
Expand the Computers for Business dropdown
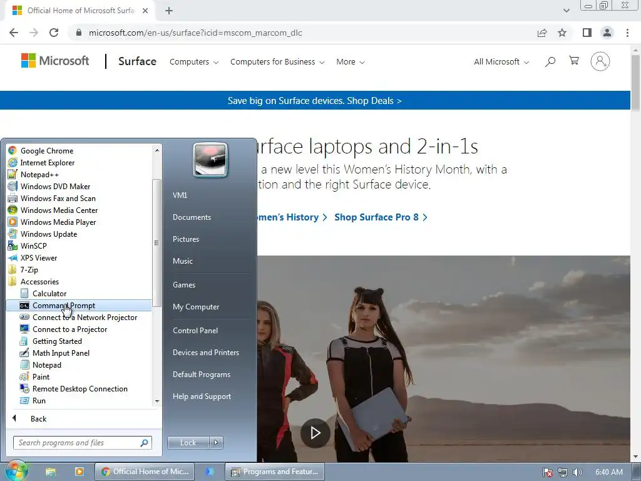tap(277, 62)
